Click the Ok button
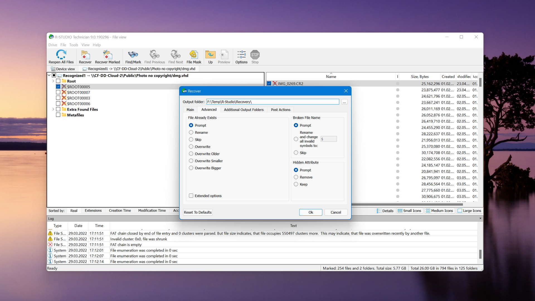The width and height of the screenshot is (535, 301). click(311, 212)
